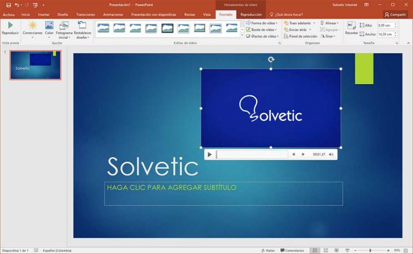Switch to the Vista tab
The height and width of the screenshot is (254, 413).
pos(207,15)
